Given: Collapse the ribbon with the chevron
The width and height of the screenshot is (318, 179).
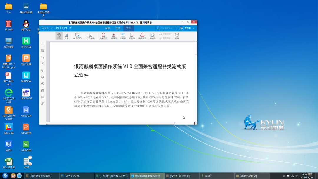Looking at the screenshot, I should tap(194, 28).
